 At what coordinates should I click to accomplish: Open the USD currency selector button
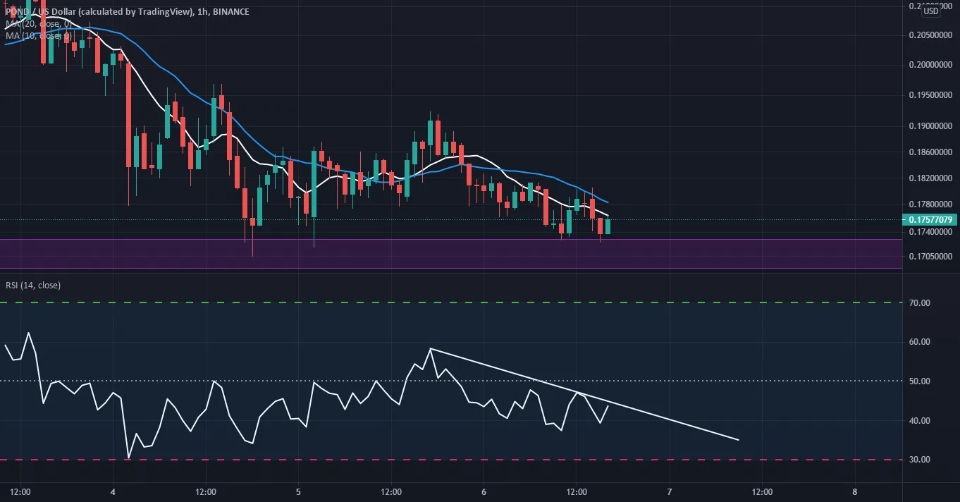[x=930, y=10]
